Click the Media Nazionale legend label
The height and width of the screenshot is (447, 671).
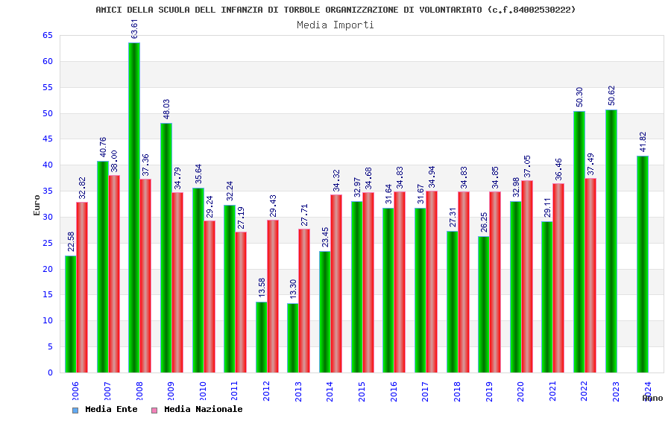[204, 409]
